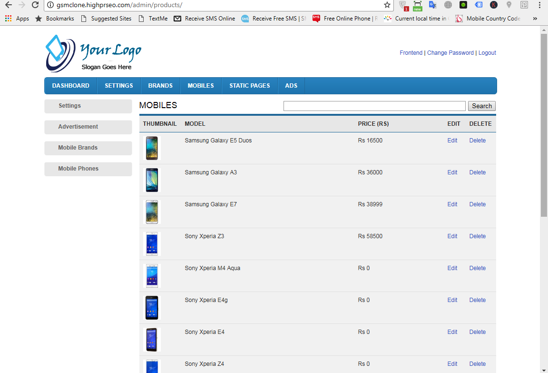Click the Samsung Galaxy A3 thumbnail
Screen dimensions: 548x373
coord(152,180)
